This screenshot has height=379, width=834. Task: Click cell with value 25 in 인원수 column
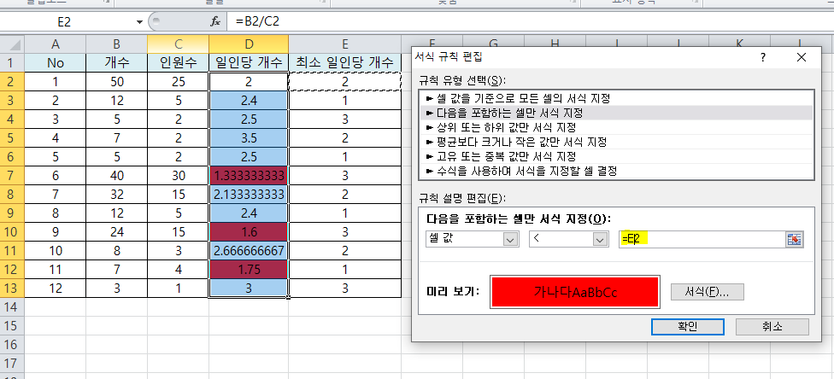179,82
